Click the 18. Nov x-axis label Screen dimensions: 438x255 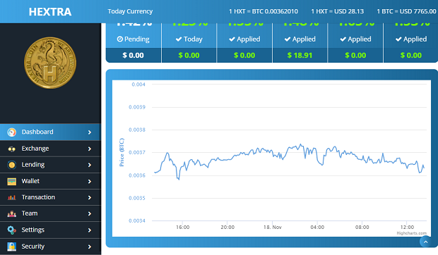[273, 227]
